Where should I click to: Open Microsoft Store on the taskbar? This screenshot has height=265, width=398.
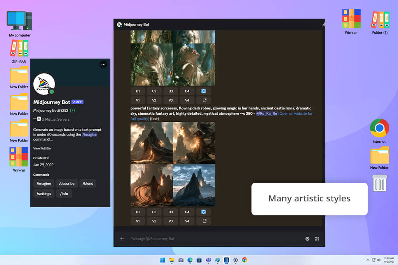point(199,260)
